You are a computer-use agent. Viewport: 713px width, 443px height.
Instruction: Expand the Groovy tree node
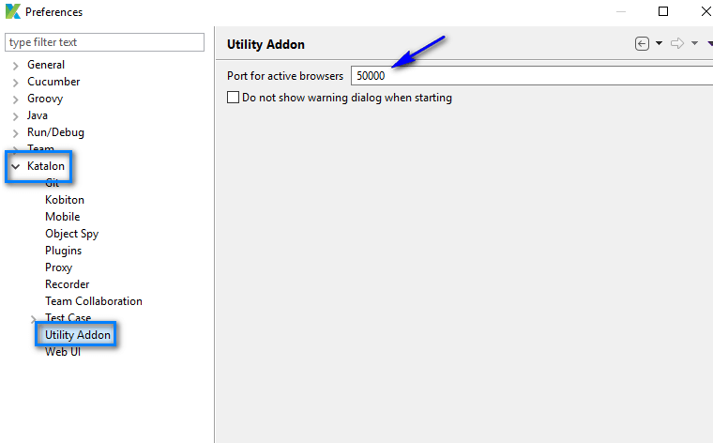(15, 99)
